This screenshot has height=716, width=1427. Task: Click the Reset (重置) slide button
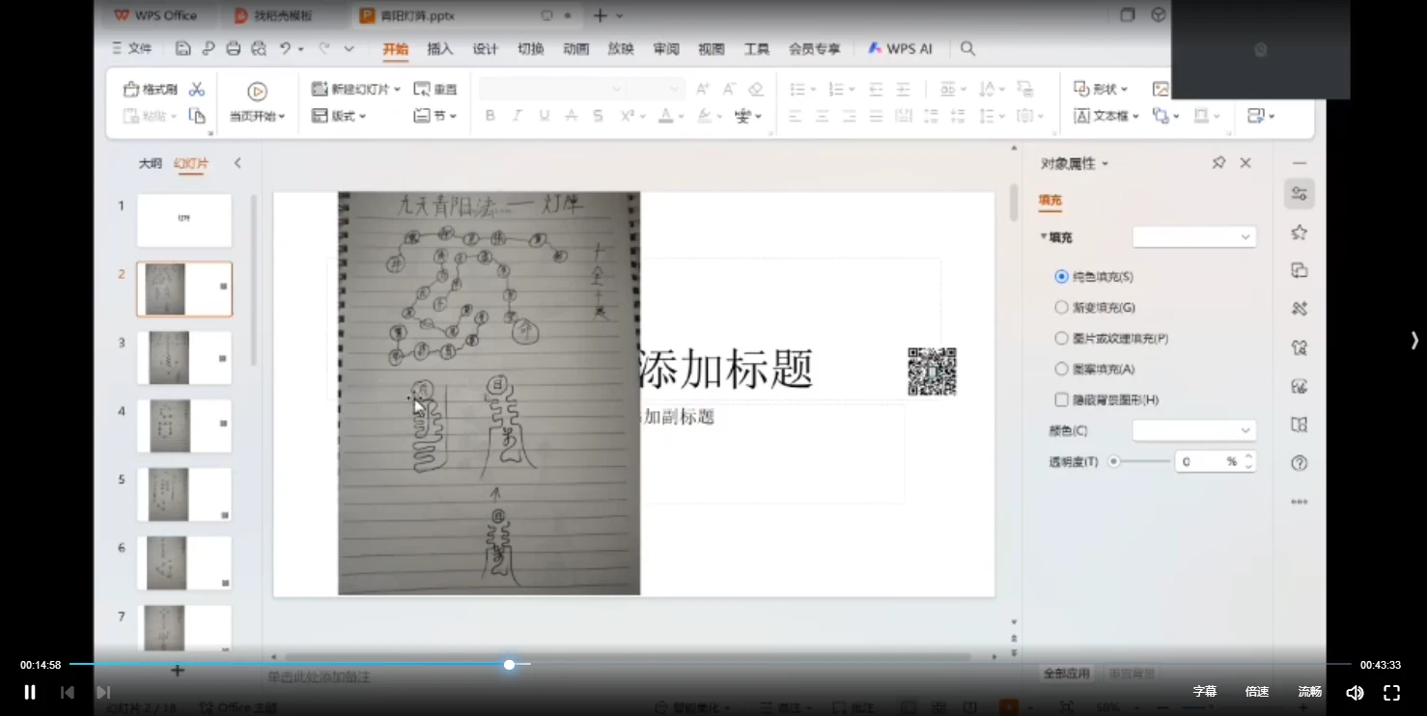coord(435,89)
